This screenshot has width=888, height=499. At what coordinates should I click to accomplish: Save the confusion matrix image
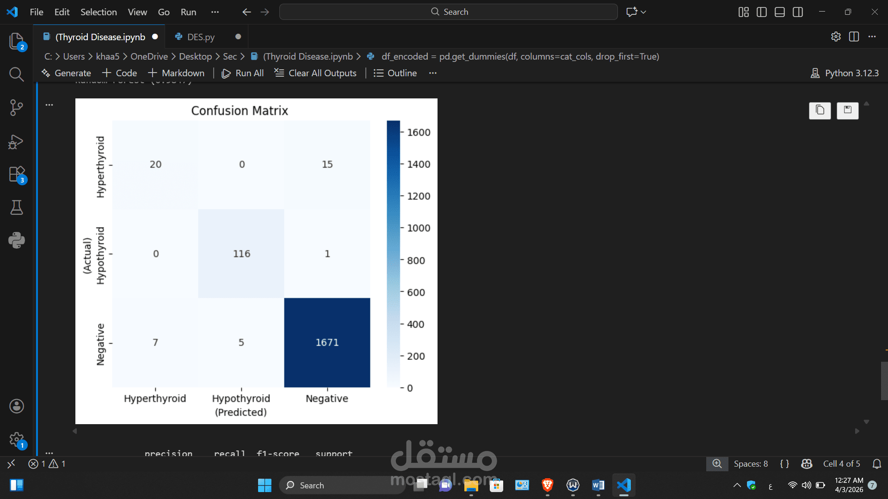[847, 110]
